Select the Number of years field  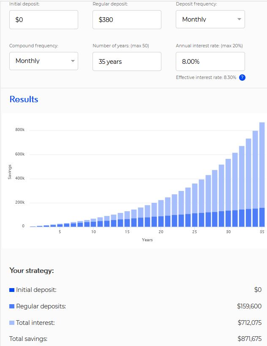(x=127, y=61)
